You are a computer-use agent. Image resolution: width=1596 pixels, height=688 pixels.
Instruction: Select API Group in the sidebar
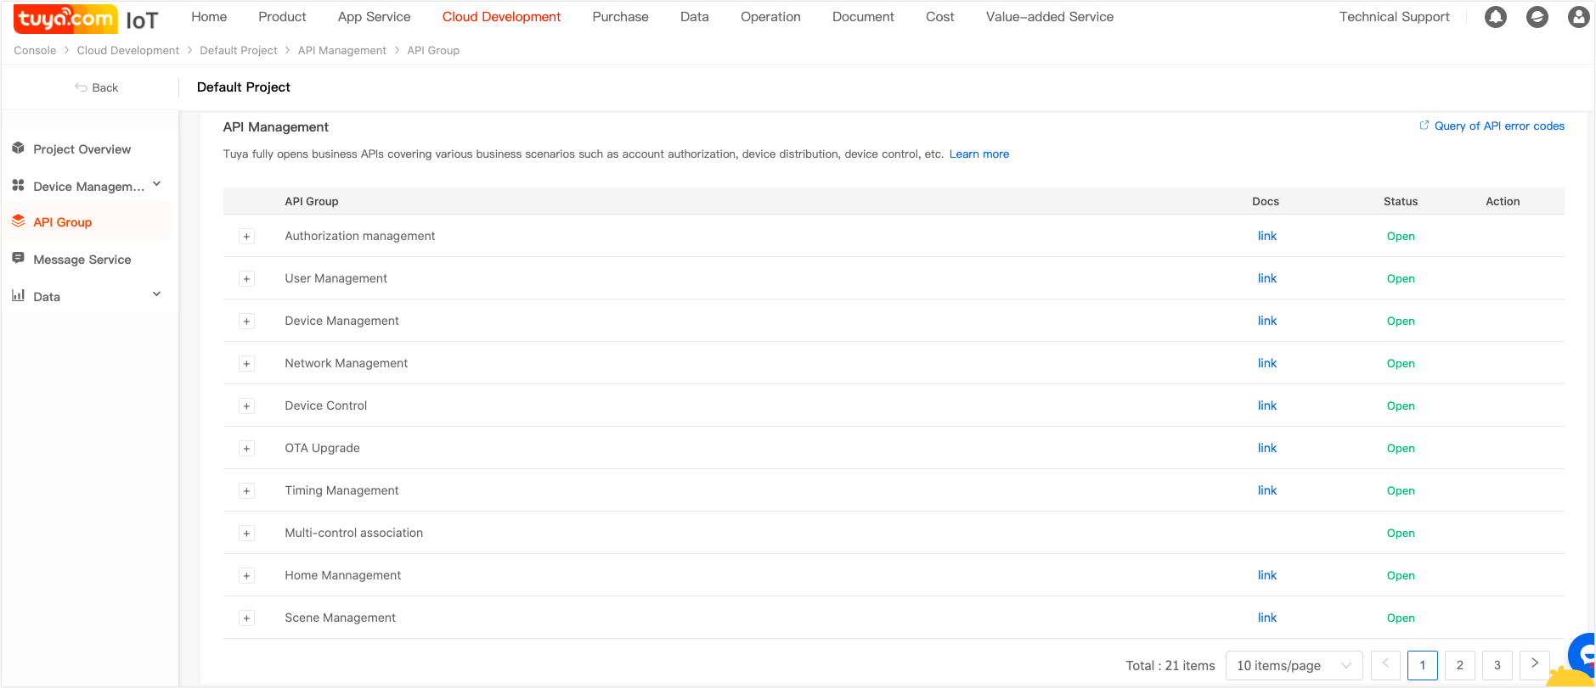click(62, 222)
